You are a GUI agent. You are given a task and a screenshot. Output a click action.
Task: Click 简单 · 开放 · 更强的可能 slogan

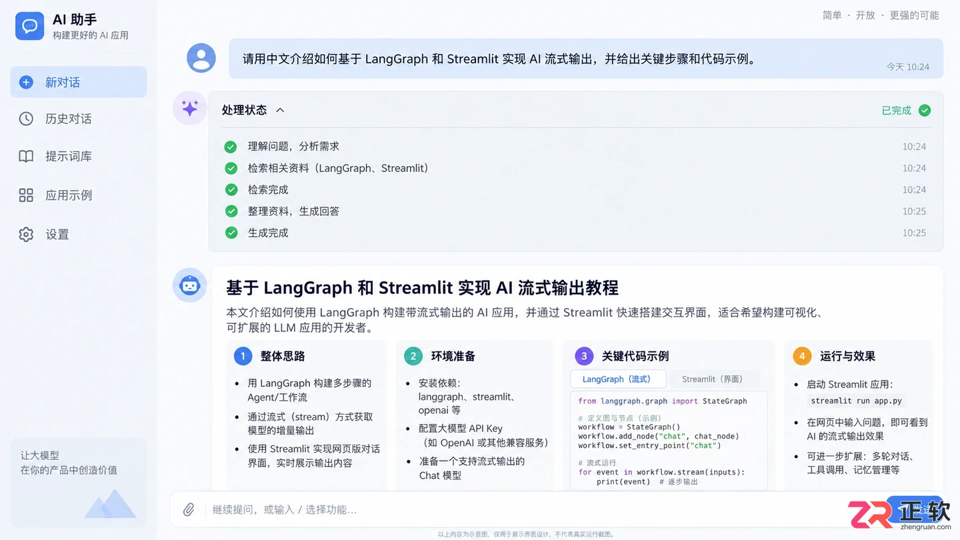[881, 15]
